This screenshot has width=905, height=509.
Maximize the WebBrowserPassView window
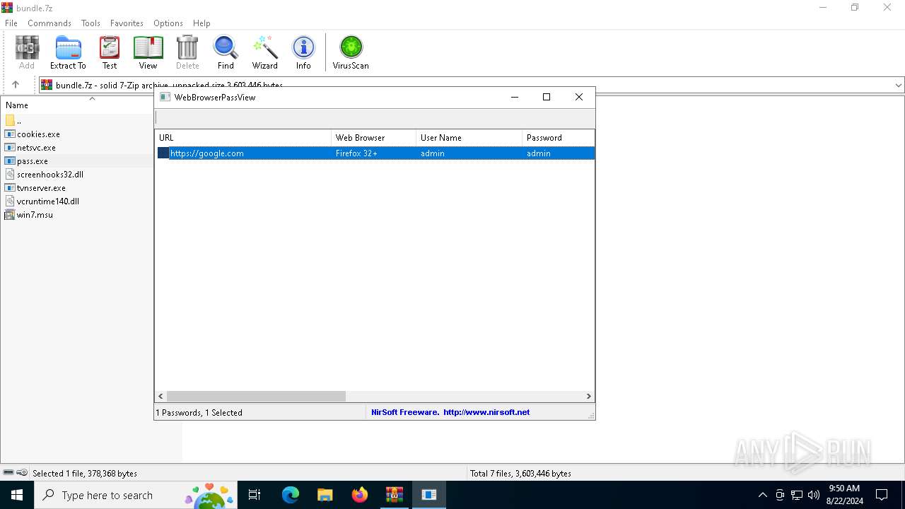(x=547, y=98)
